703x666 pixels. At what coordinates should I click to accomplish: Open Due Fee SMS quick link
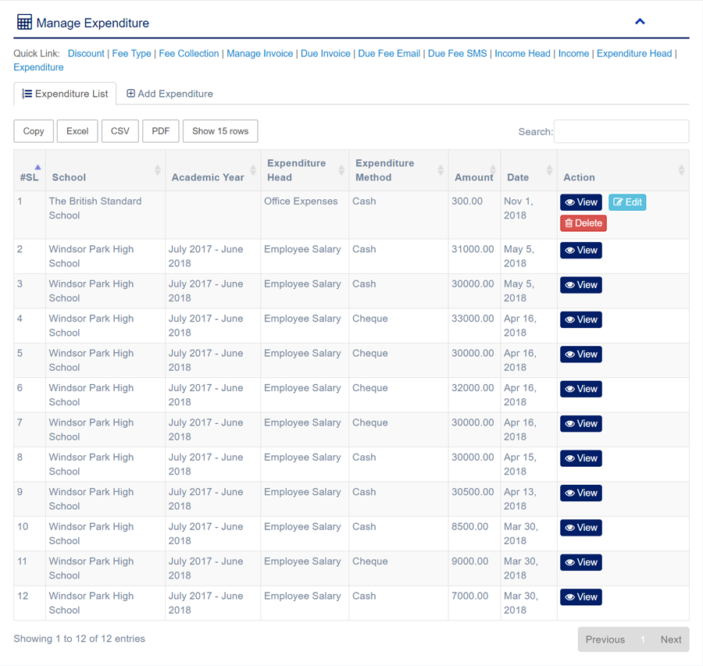(457, 53)
